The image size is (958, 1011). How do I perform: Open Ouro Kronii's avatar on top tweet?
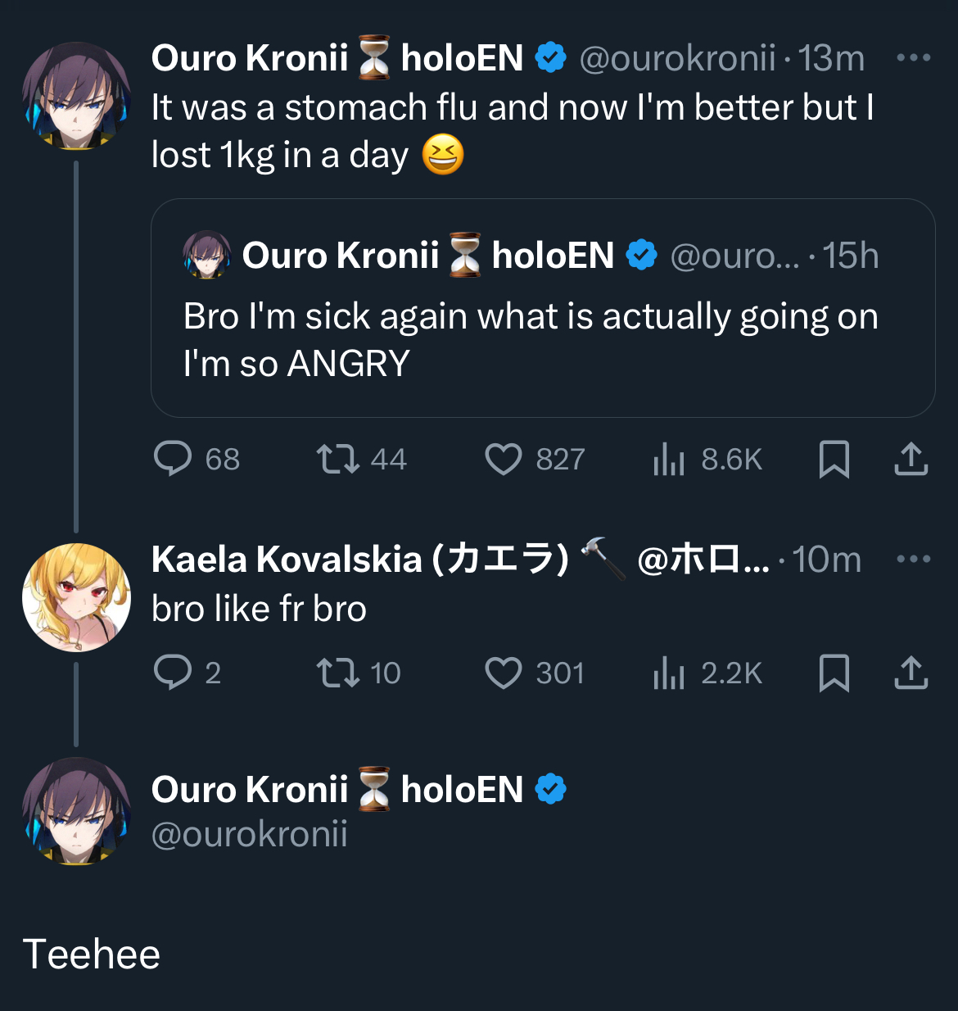[76, 96]
